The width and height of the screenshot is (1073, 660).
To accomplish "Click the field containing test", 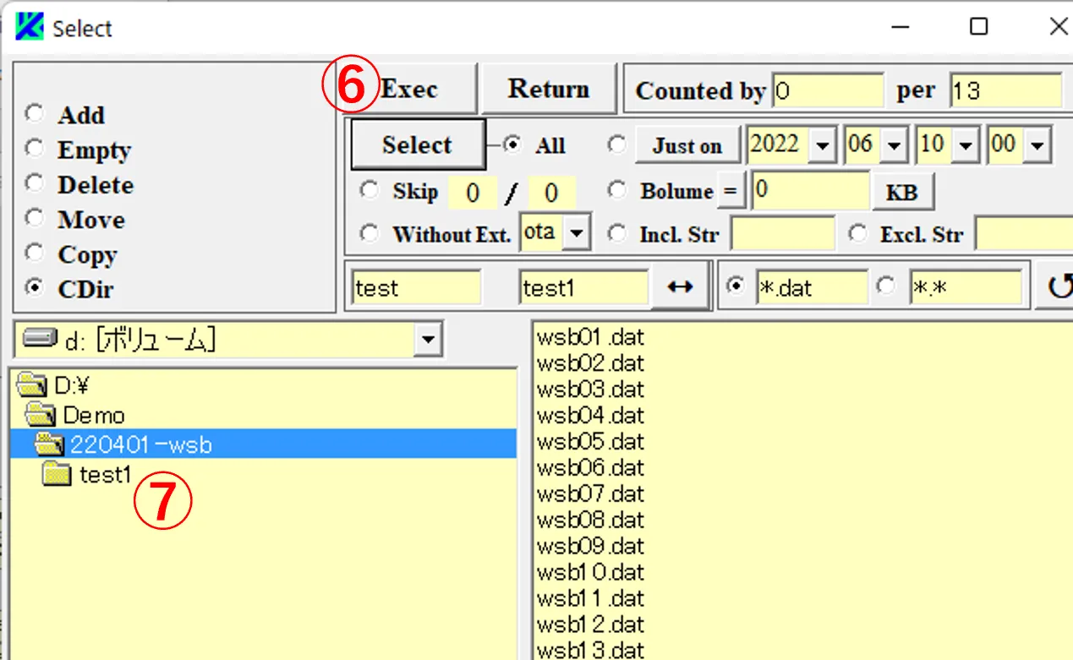I will (416, 287).
